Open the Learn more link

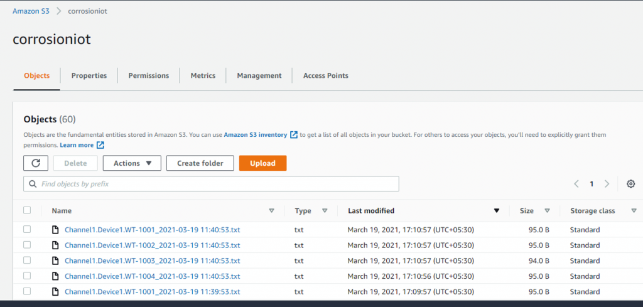(x=77, y=145)
